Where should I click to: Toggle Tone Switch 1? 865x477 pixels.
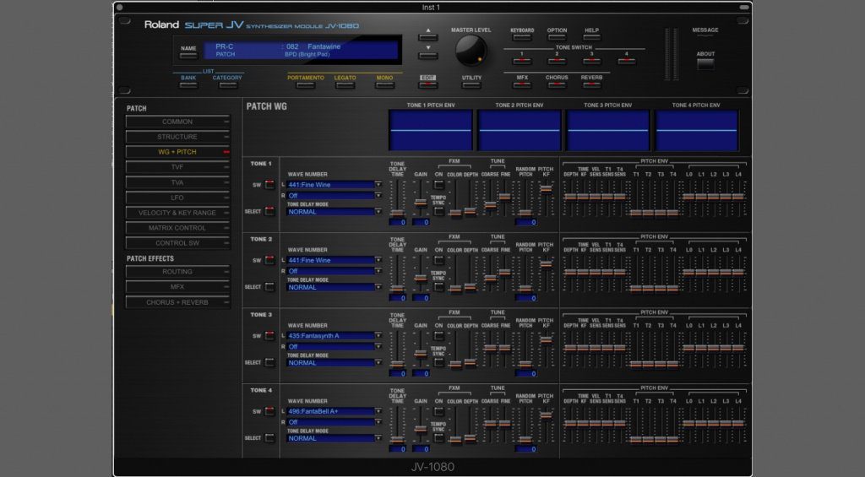click(x=522, y=61)
